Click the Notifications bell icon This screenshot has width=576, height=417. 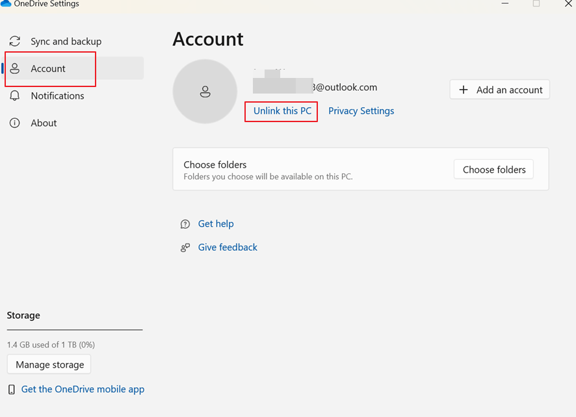(x=15, y=95)
